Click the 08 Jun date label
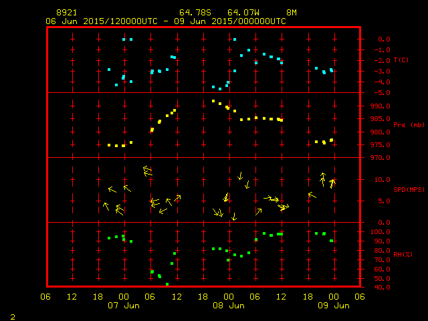Screen dimensions: 428x321 [x=229, y=306]
